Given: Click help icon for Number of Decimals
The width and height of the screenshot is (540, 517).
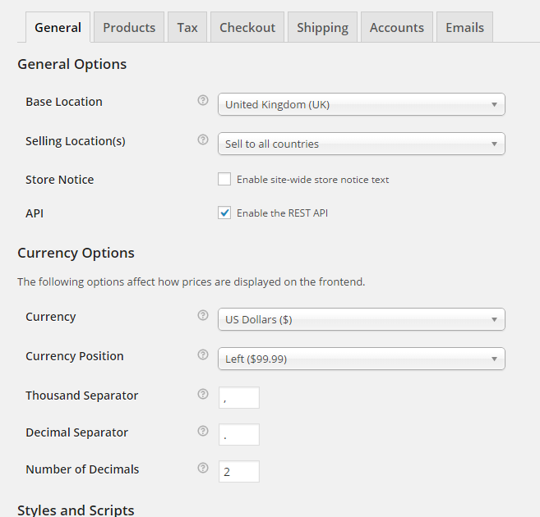Looking at the screenshot, I should [x=203, y=469].
